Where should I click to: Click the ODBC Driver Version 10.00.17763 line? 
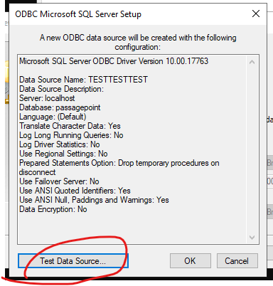(114, 61)
